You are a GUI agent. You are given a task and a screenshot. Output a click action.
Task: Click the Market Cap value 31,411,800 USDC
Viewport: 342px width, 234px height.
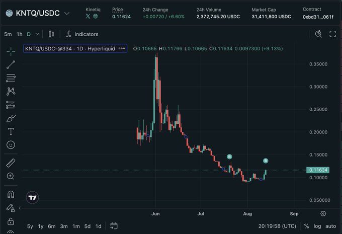click(271, 17)
